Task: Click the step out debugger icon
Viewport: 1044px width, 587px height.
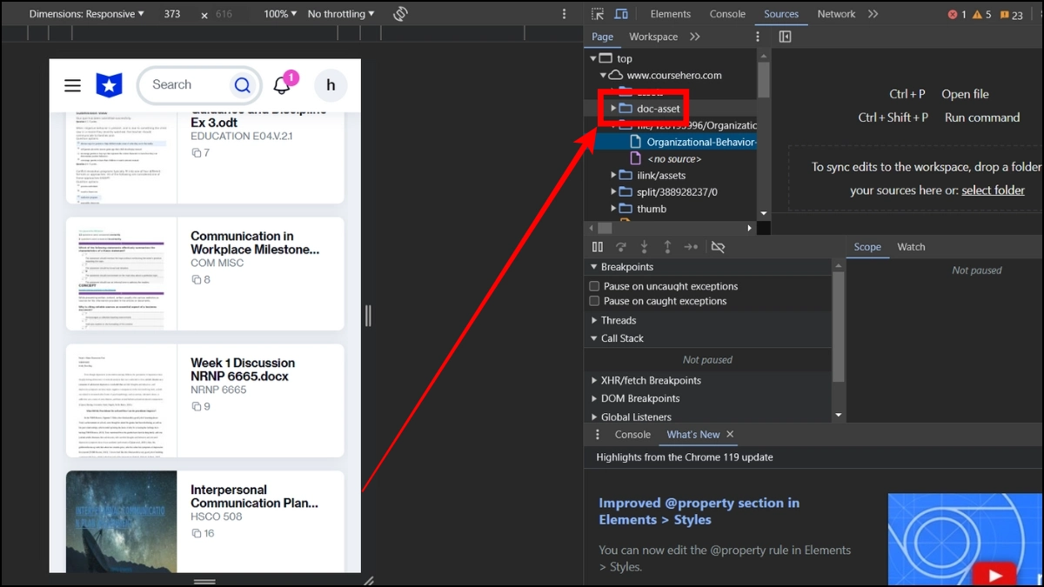Action: (667, 247)
